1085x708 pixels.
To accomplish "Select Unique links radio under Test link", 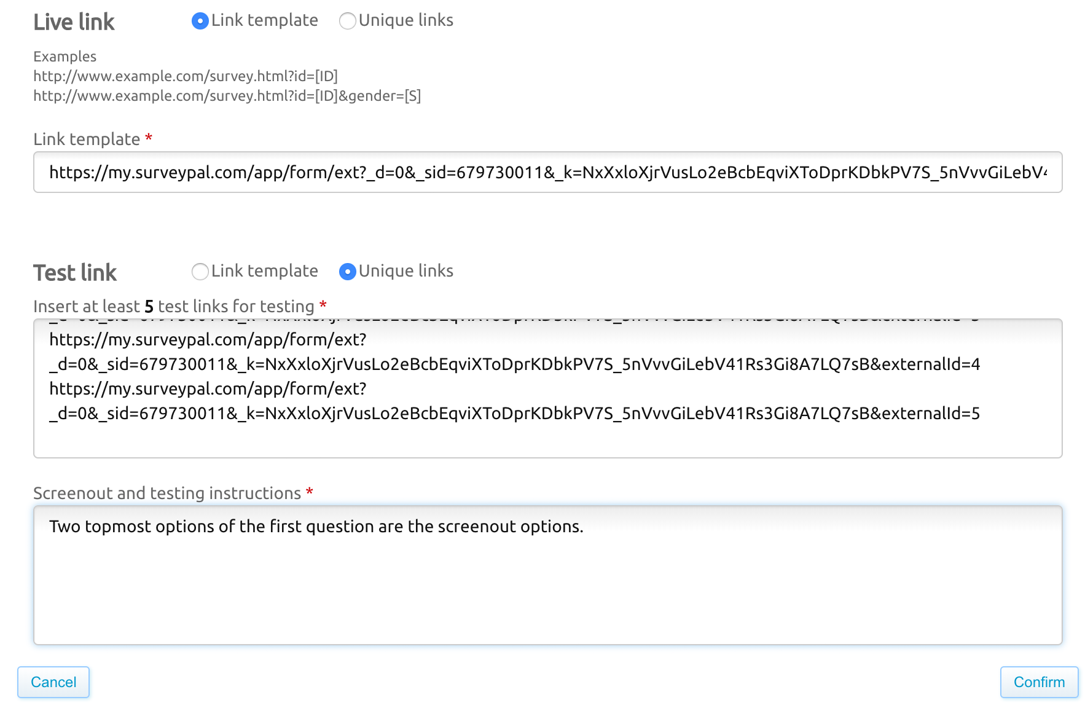I will pyautogui.click(x=347, y=272).
